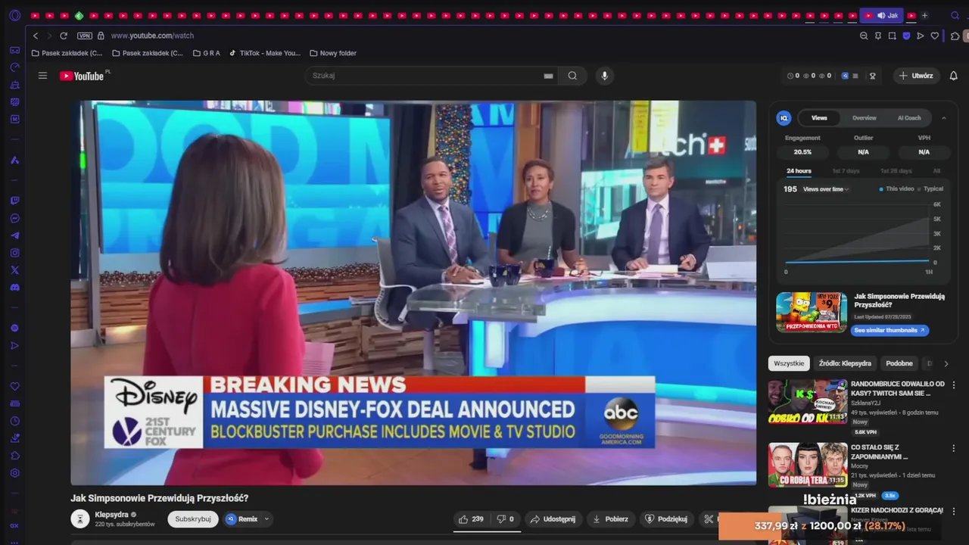Open the YouTube hamburger guide menu
Image resolution: width=969 pixels, height=545 pixels.
(x=42, y=76)
